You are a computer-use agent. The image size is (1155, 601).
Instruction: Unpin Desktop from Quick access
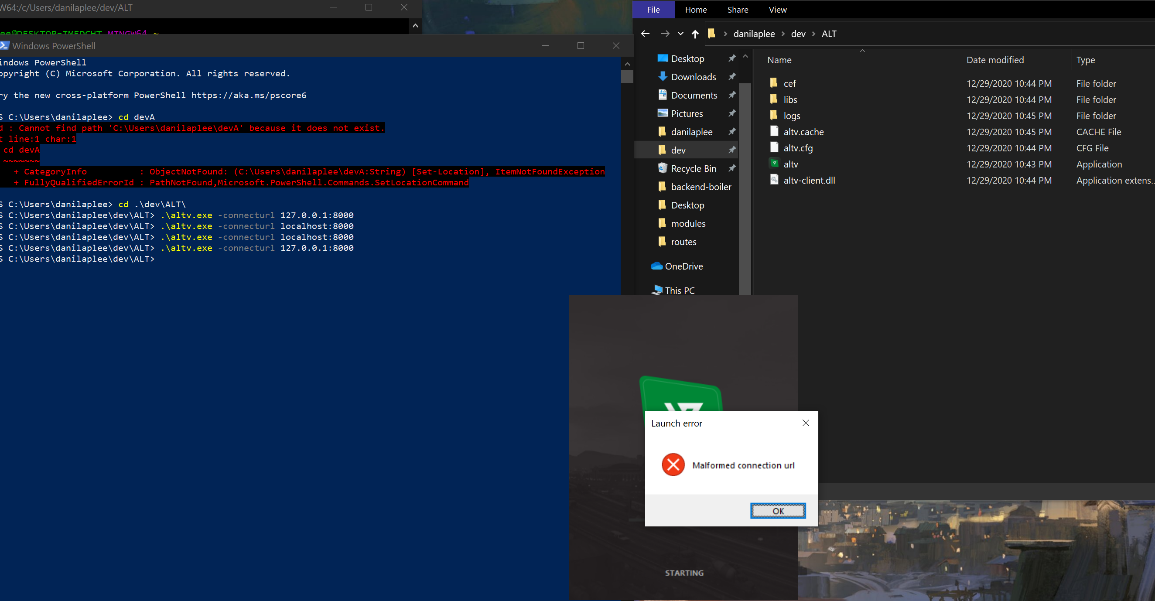[x=732, y=58]
